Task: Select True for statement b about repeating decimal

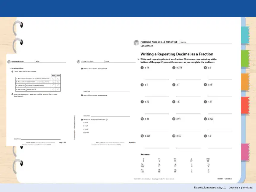Action: (x=53, y=82)
